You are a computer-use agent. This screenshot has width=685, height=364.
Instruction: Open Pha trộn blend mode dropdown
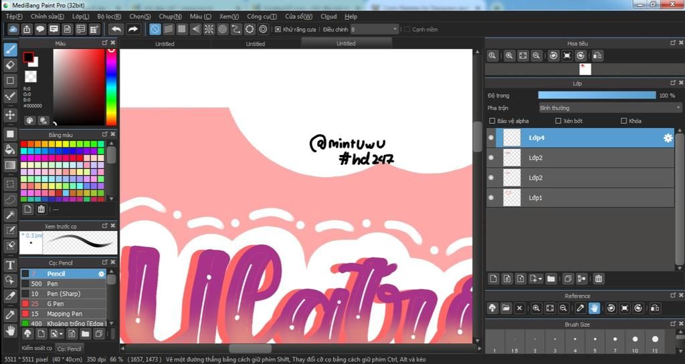[x=610, y=108]
